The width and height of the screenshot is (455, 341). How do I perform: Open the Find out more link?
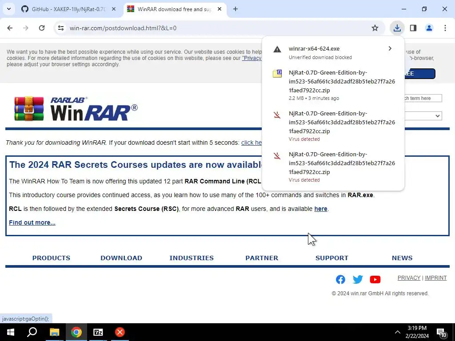click(32, 222)
